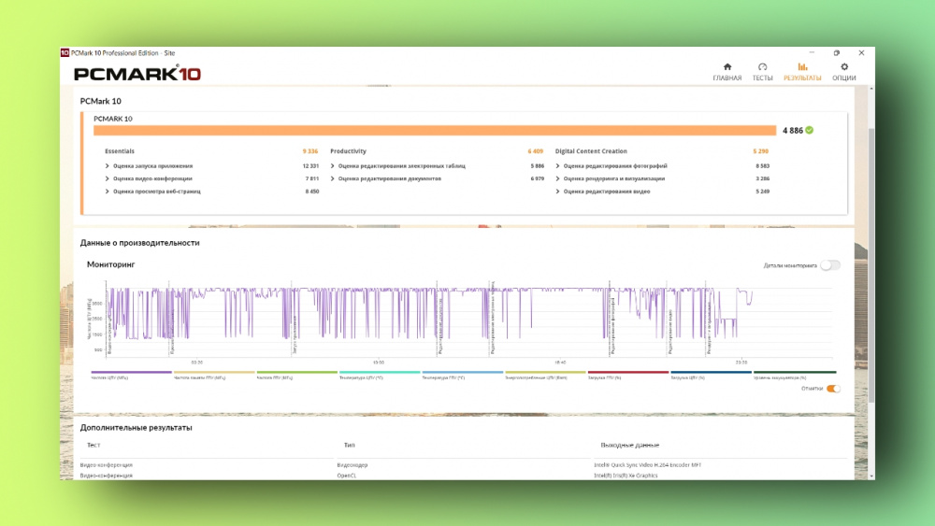Go to the Главная home icon
Screen dimensions: 935x526
click(x=727, y=67)
